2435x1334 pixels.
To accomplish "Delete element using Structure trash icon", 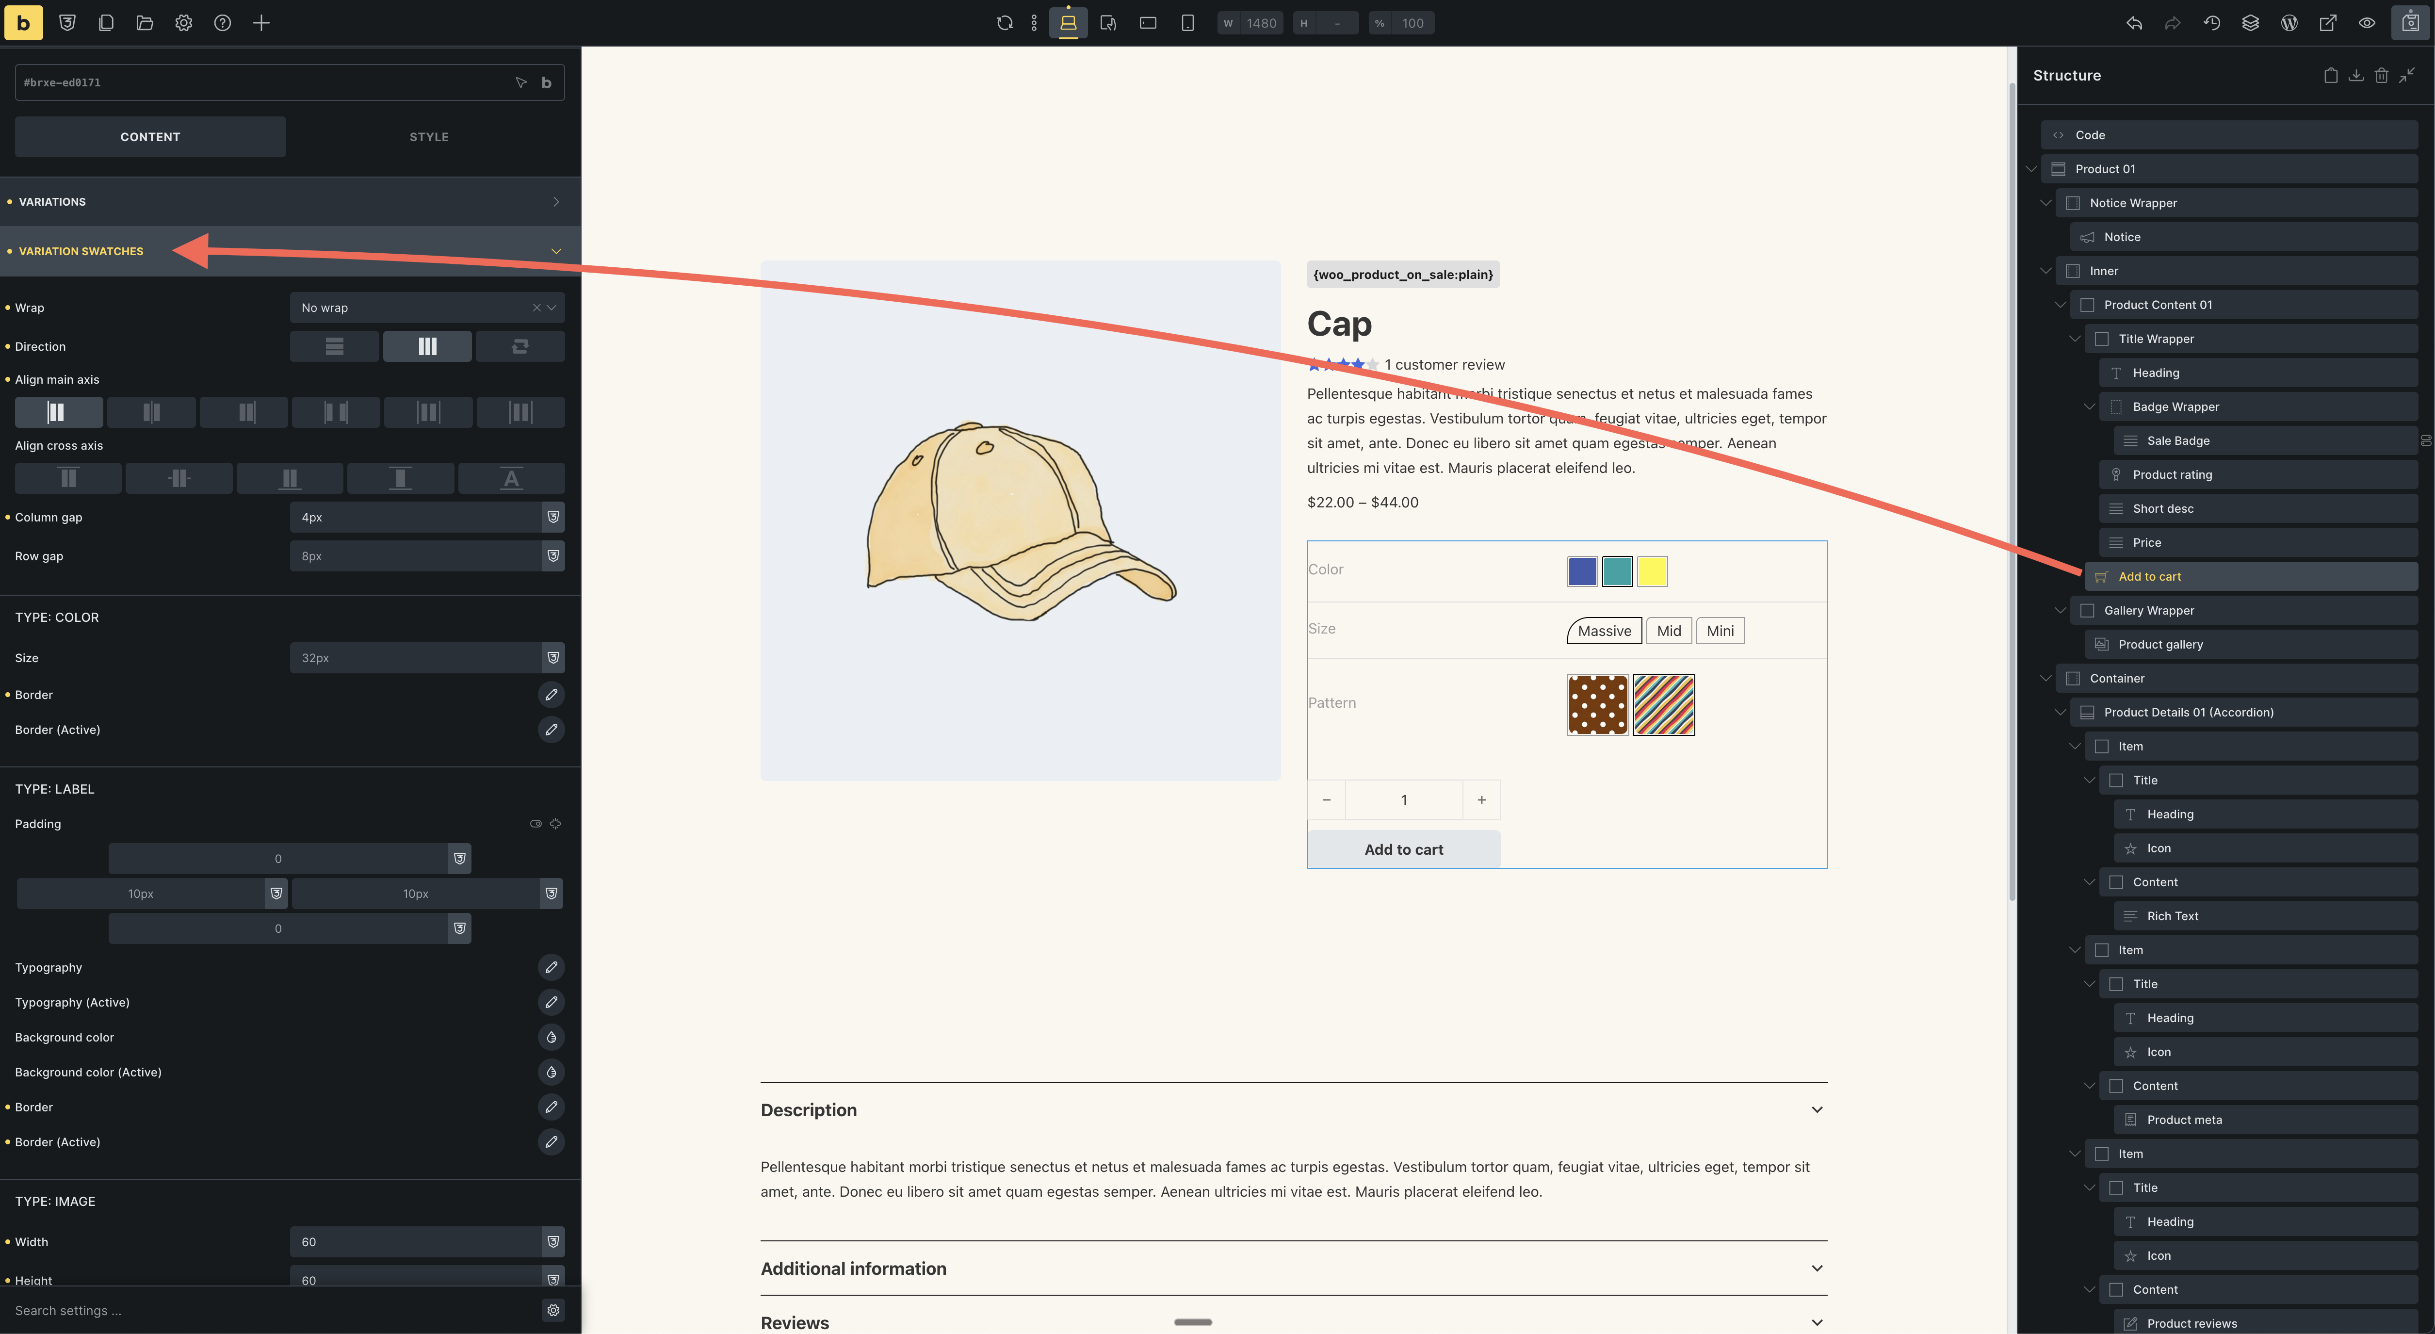I will pyautogui.click(x=2381, y=76).
